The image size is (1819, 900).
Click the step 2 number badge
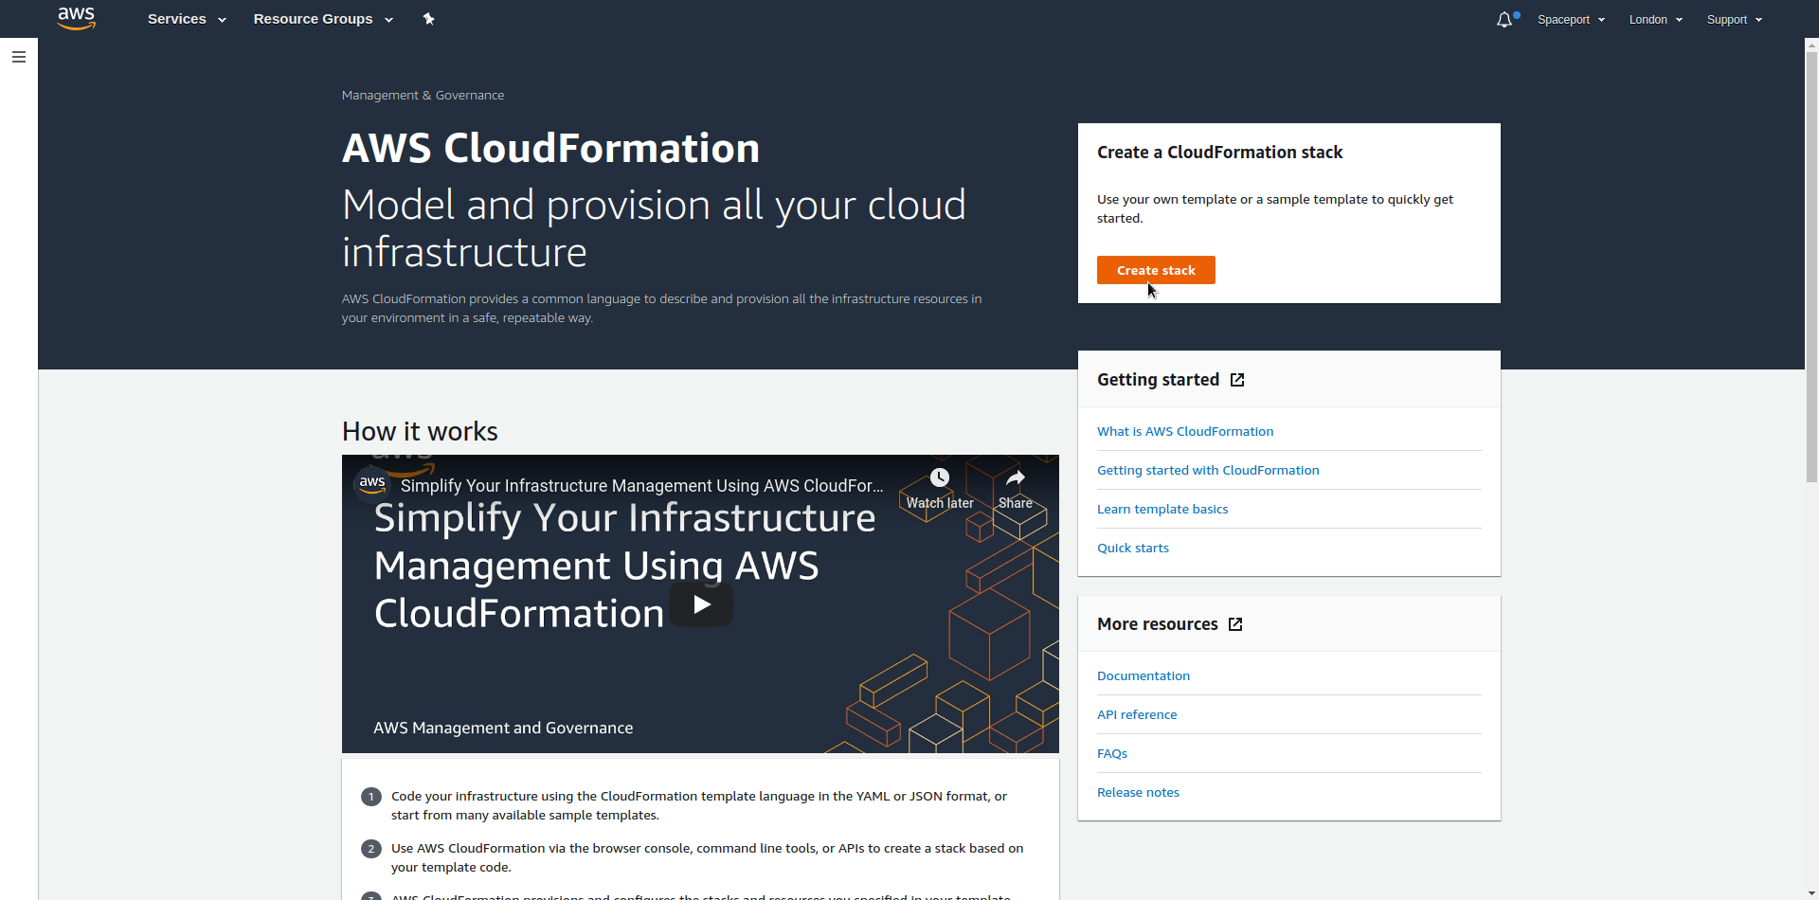click(x=371, y=849)
